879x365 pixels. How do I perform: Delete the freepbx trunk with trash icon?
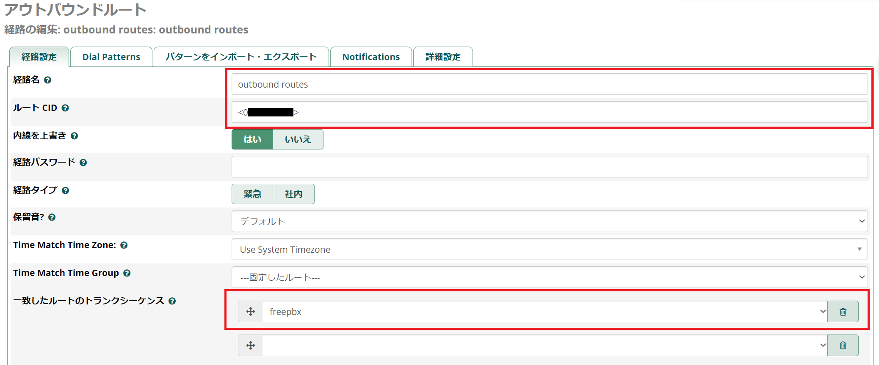pyautogui.click(x=843, y=312)
